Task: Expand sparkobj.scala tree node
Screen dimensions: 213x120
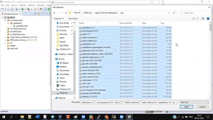Action: pyautogui.click(x=11, y=26)
